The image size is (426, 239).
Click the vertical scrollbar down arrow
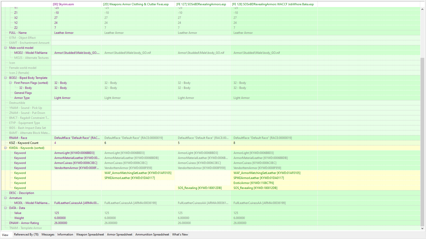click(422, 228)
